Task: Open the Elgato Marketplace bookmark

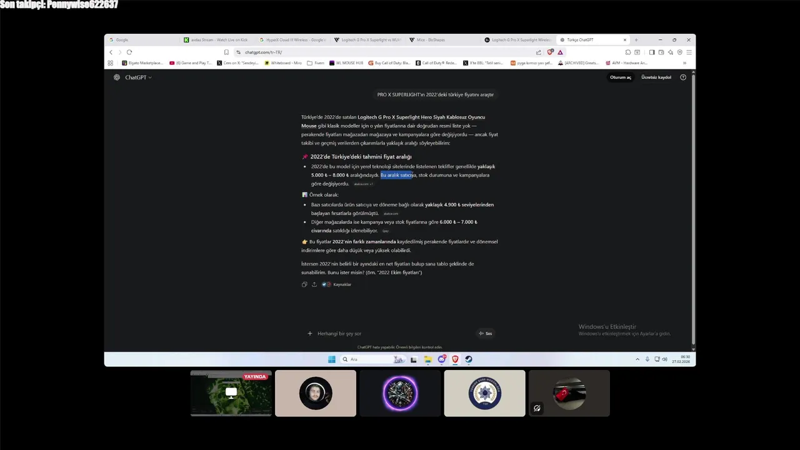Action: [x=142, y=63]
